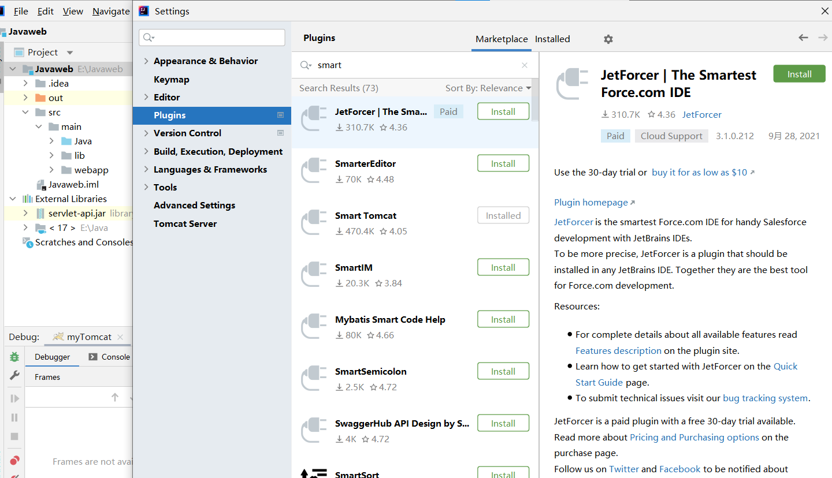The width and height of the screenshot is (832, 478).
Task: Click the green Install button for JetForcer details
Action: pos(800,74)
